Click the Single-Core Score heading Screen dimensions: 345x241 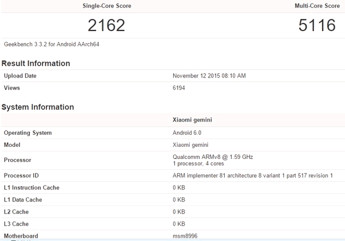tap(106, 5)
